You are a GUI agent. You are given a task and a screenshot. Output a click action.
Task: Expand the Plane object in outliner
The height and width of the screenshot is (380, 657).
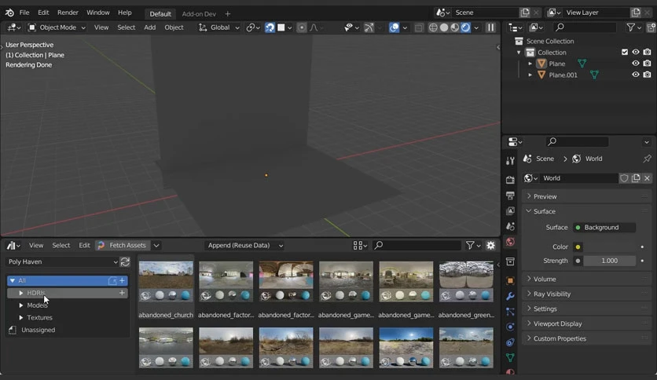tap(530, 64)
